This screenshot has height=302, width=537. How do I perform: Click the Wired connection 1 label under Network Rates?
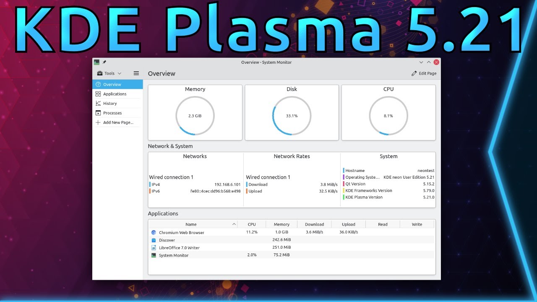tap(268, 177)
